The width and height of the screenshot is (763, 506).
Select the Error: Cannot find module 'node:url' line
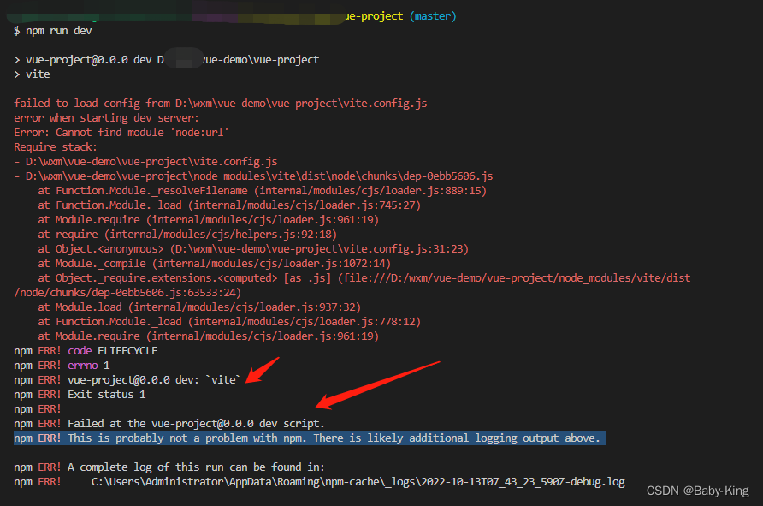120,132
